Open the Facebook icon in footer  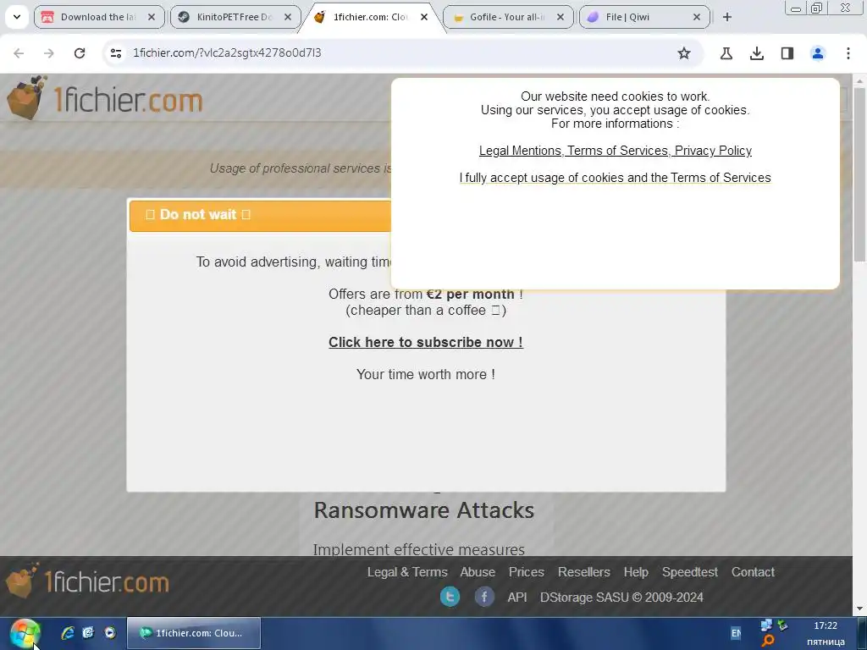click(484, 597)
